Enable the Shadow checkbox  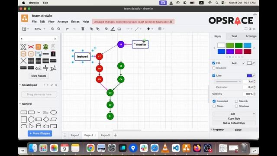pyautogui.click(x=236, y=106)
